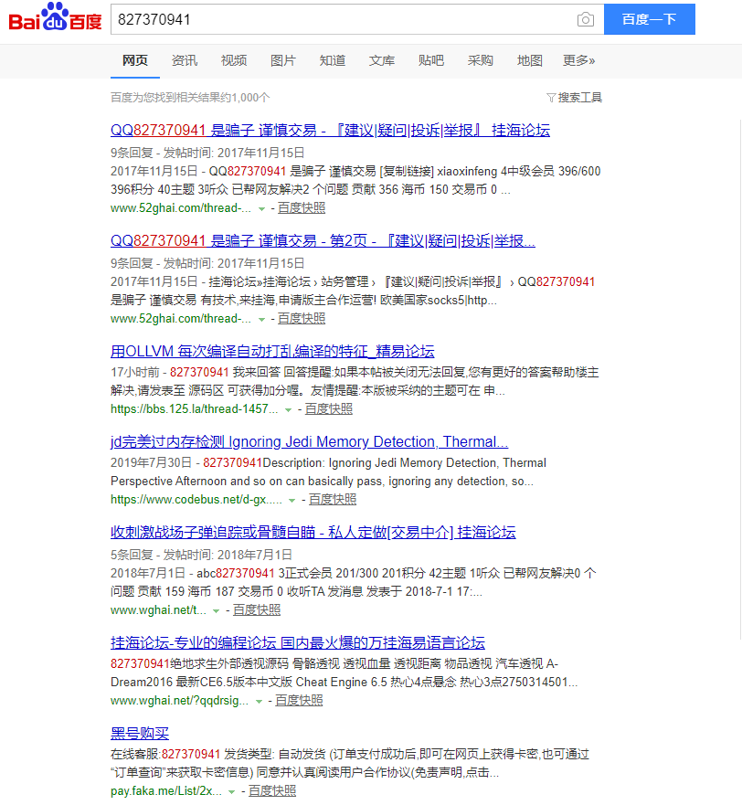
Task: Click the page scrollbar on the right edge
Action: pos(740,380)
